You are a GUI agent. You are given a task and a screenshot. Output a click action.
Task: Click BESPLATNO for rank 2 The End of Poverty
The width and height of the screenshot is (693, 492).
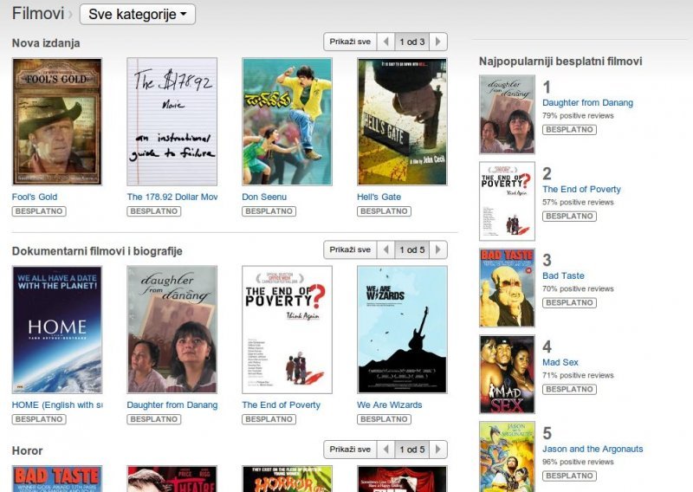[569, 217]
